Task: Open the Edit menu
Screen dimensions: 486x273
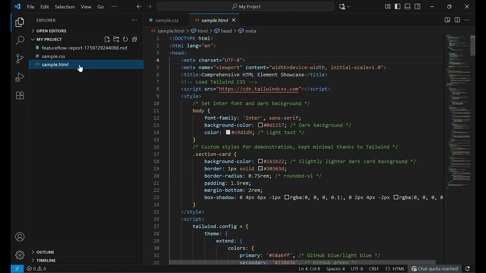Action: (44, 6)
